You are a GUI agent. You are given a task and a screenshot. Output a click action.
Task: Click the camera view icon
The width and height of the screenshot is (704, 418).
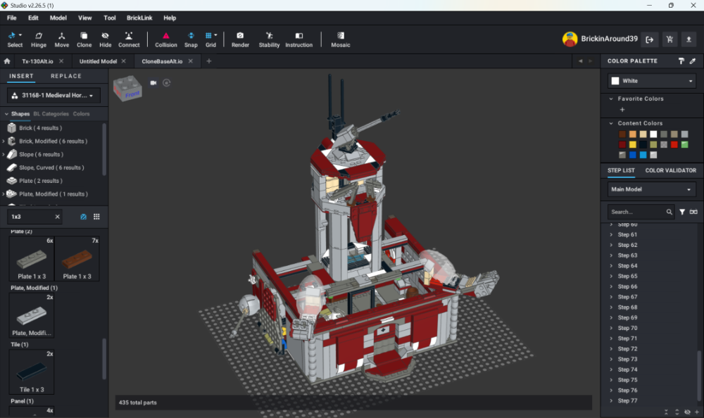click(153, 82)
